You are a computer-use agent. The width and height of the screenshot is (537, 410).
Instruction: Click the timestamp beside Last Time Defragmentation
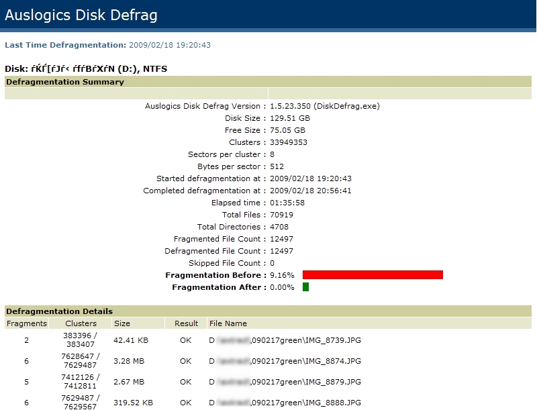click(x=170, y=45)
